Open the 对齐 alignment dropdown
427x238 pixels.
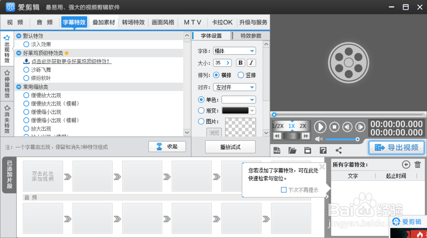(234, 87)
